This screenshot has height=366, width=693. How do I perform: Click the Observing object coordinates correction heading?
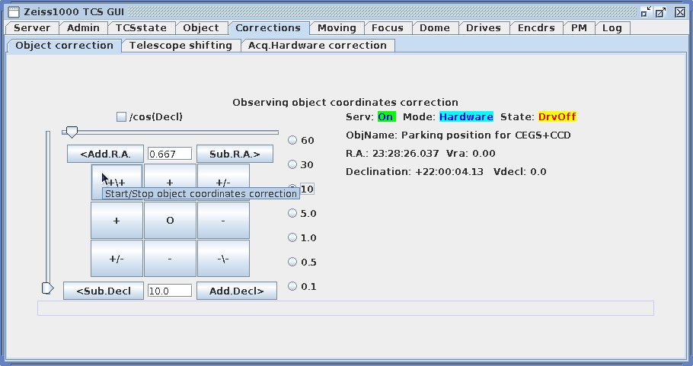[345, 103]
